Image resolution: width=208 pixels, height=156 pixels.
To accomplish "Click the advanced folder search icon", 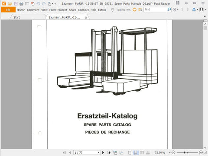I will [x=140, y=10].
